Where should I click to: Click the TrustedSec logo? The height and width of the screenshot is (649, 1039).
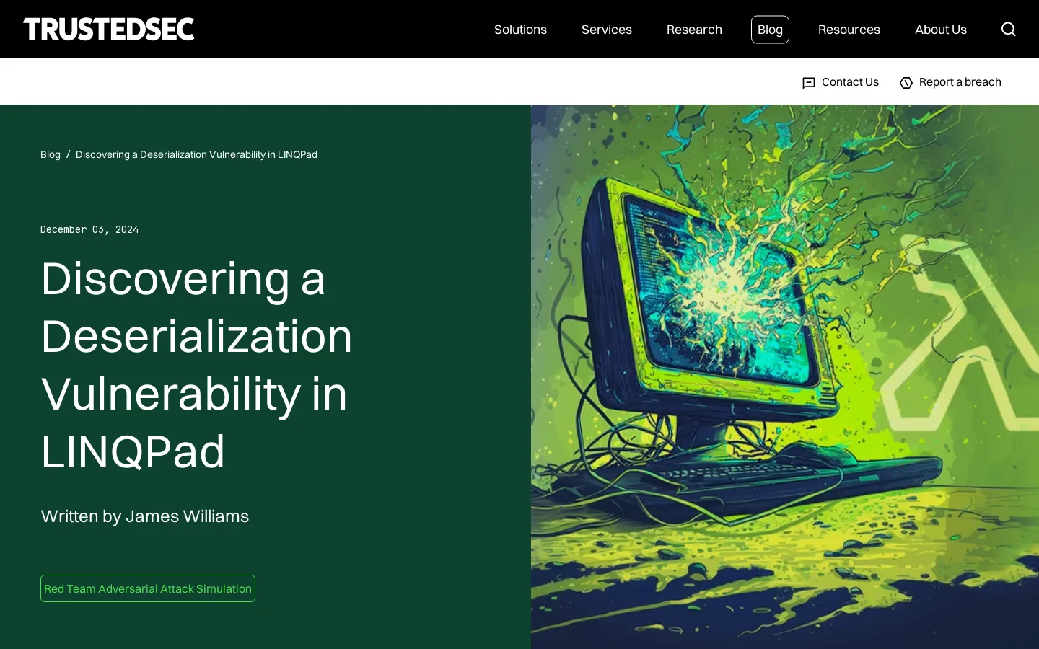(x=109, y=30)
